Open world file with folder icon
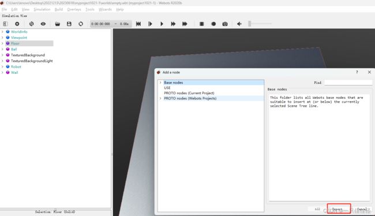Screen dimensions: 375x216 coord(57,24)
